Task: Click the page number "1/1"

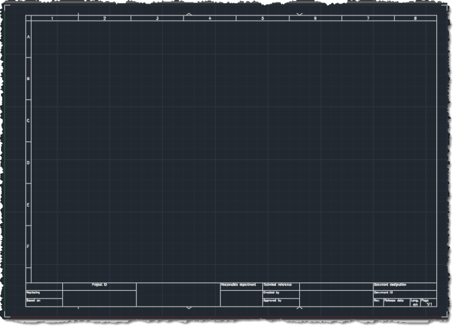Action: (x=429, y=304)
